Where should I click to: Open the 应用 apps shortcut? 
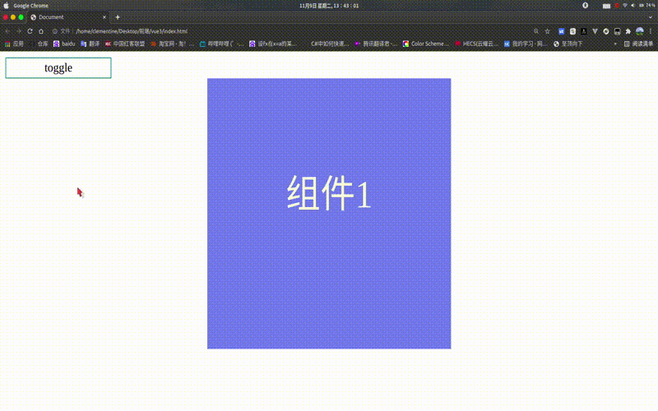(x=14, y=44)
